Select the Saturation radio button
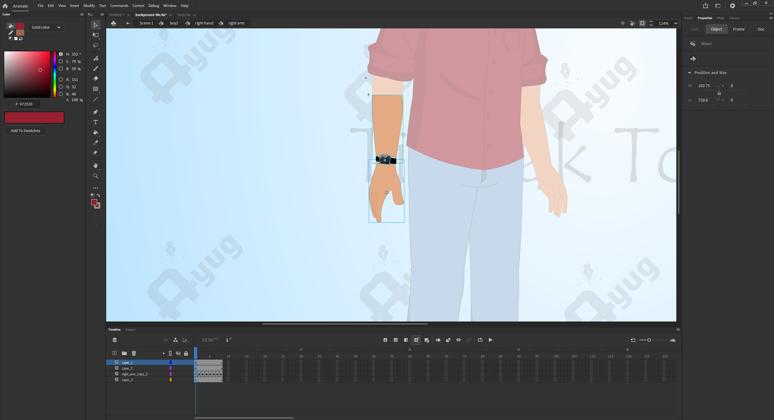Screen dimensions: 774x420 61,62
